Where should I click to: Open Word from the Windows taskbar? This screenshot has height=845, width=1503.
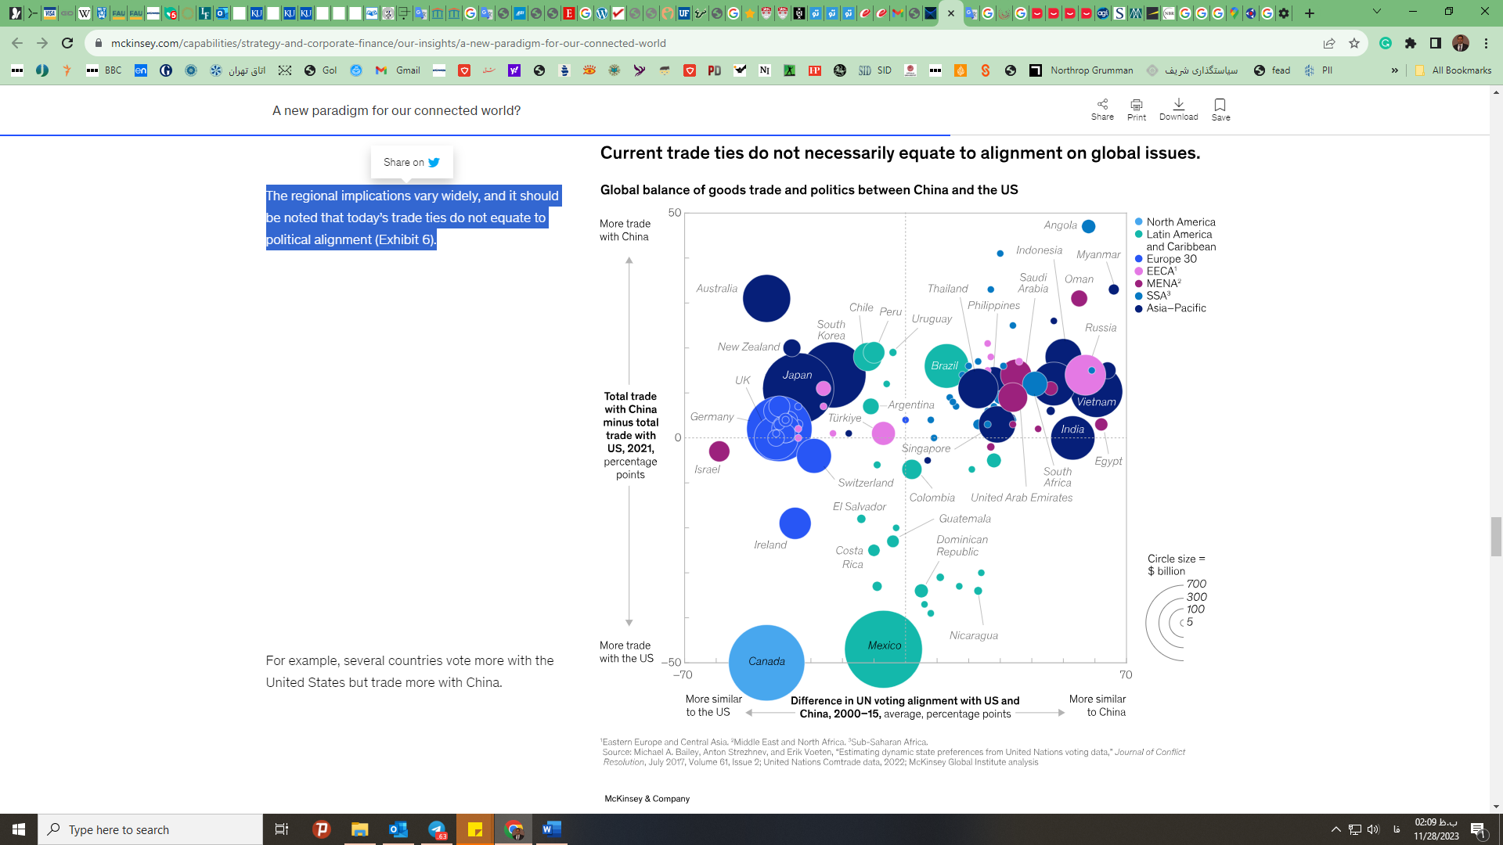point(551,829)
